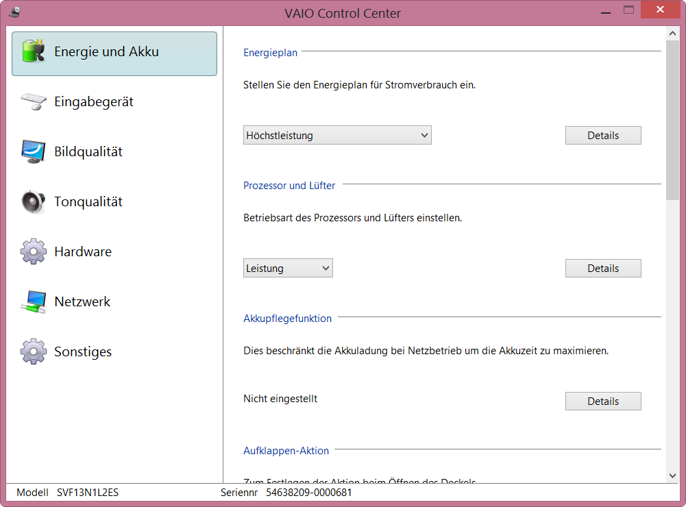Open Details for Energieplan
This screenshot has height=507, width=686.
[x=603, y=136]
